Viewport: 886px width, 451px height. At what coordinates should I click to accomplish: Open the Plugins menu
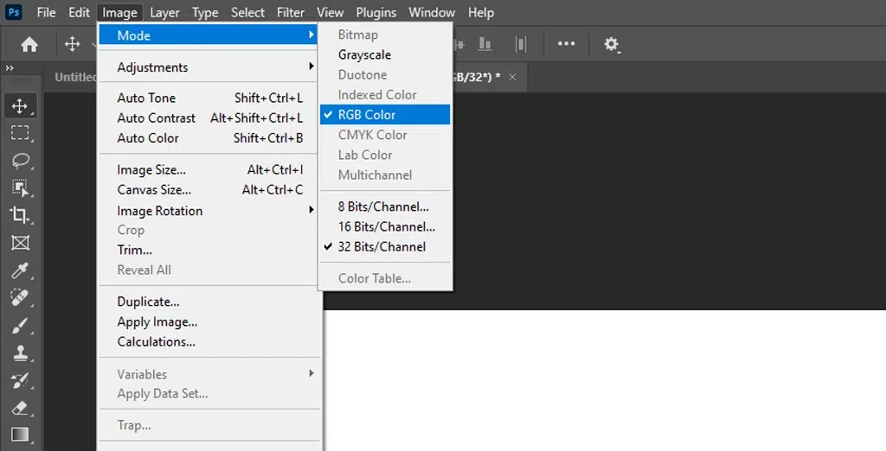tap(376, 12)
